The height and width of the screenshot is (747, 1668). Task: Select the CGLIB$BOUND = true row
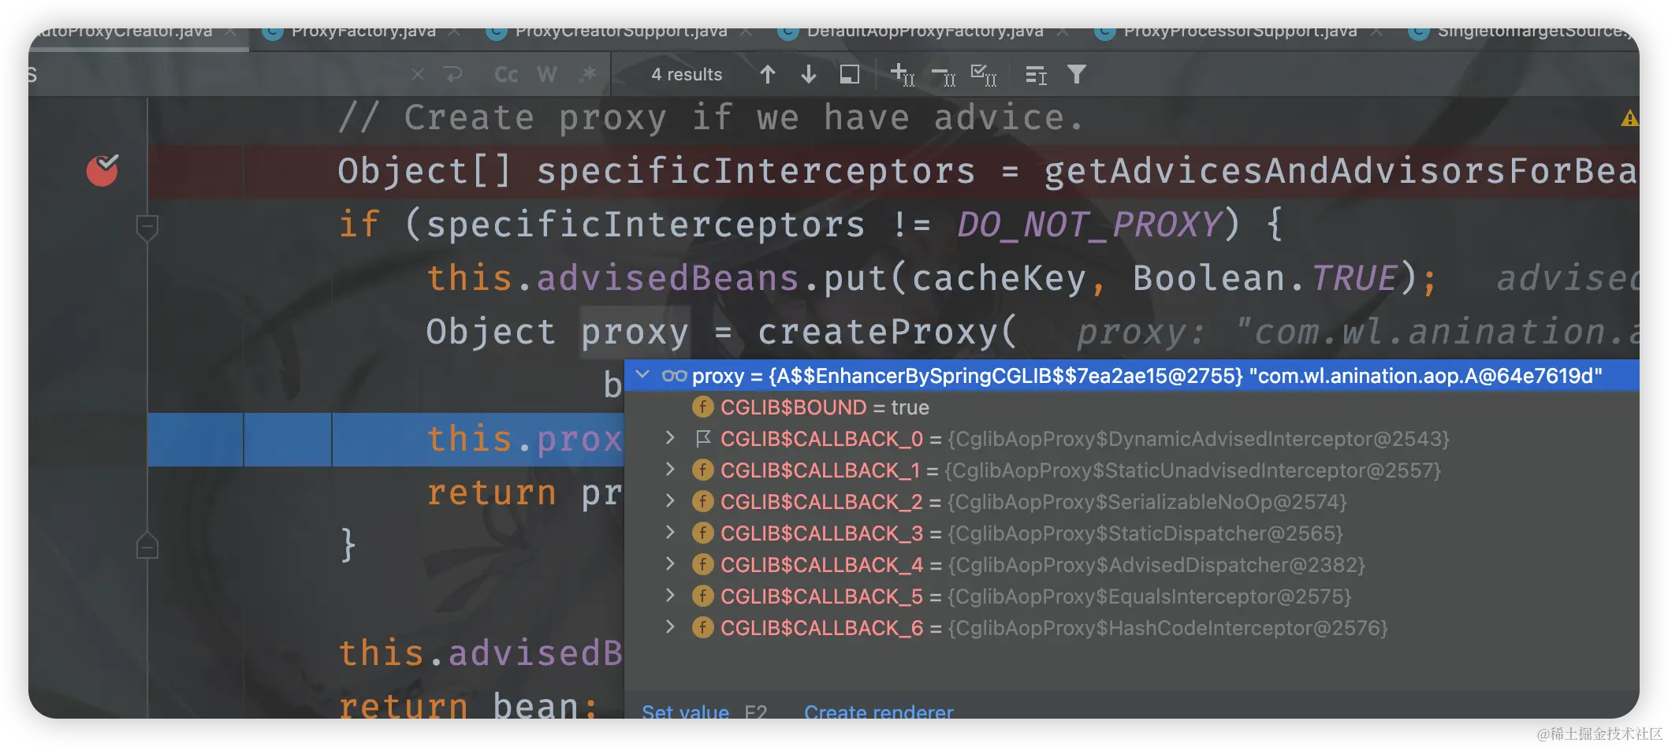pyautogui.click(x=1132, y=407)
